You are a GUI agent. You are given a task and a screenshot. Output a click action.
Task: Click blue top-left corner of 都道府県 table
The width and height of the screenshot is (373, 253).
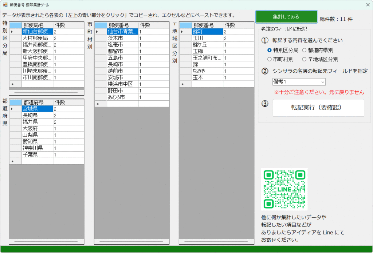point(15,102)
